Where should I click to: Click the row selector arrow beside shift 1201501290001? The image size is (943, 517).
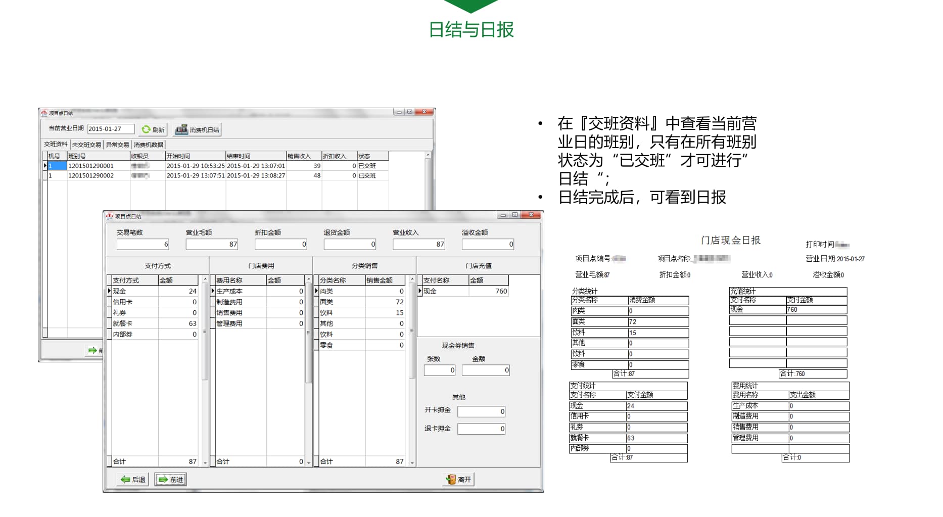45,166
